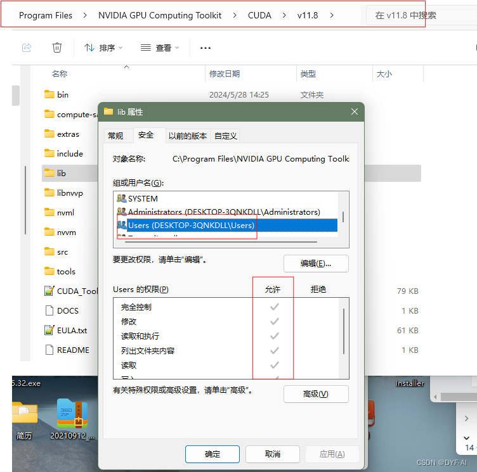This screenshot has width=477, height=472.
Task: Expand chevron after NVIDIA GPU Computing Toolkit
Action: point(235,15)
